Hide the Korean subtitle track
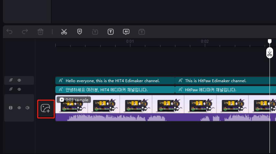The image size is (276, 154). coord(19,89)
